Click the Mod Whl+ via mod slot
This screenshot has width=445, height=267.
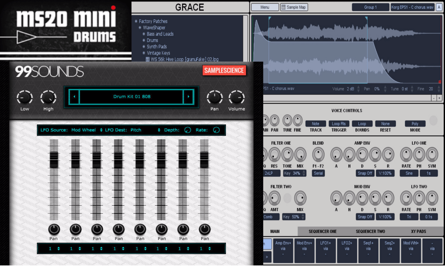click(x=411, y=250)
